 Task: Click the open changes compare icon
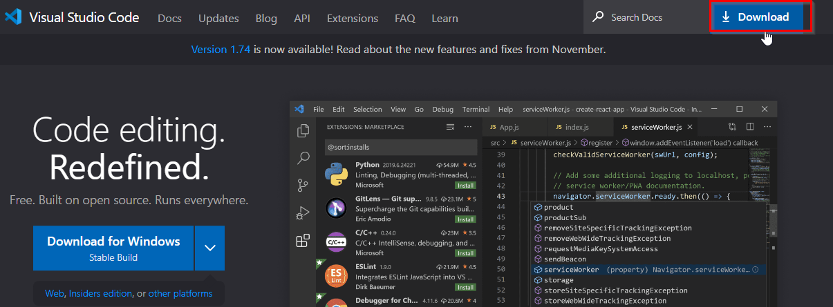733,127
